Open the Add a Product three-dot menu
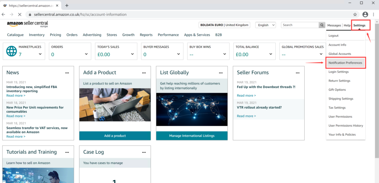This screenshot has height=183, width=379. tap(144, 73)
